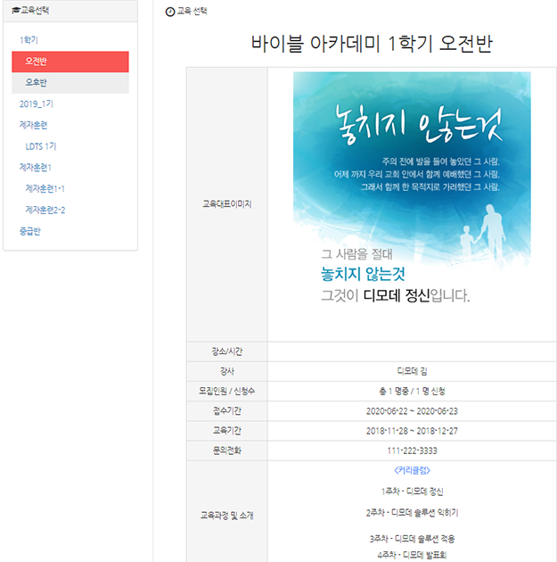Select the 오후반 menu item
This screenshot has width=557, height=562.
70,83
